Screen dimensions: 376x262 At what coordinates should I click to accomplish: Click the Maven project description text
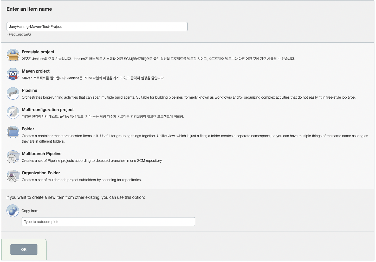(x=93, y=78)
